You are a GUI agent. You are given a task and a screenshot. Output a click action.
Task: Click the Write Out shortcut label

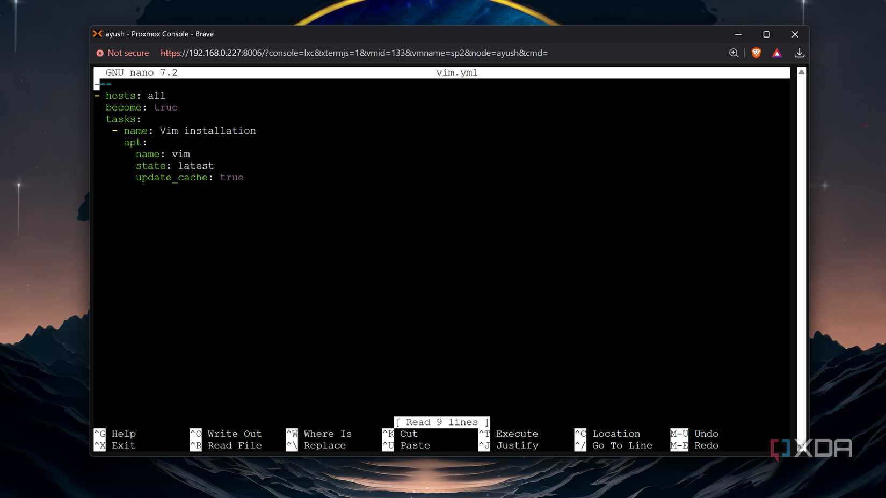tap(235, 434)
